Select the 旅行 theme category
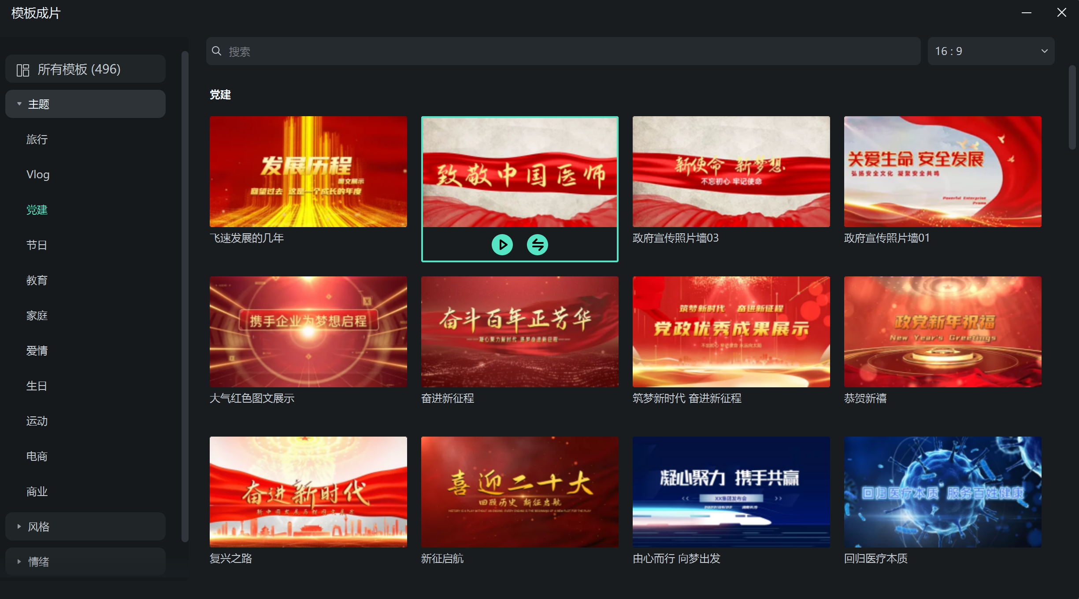1079x599 pixels. [37, 140]
